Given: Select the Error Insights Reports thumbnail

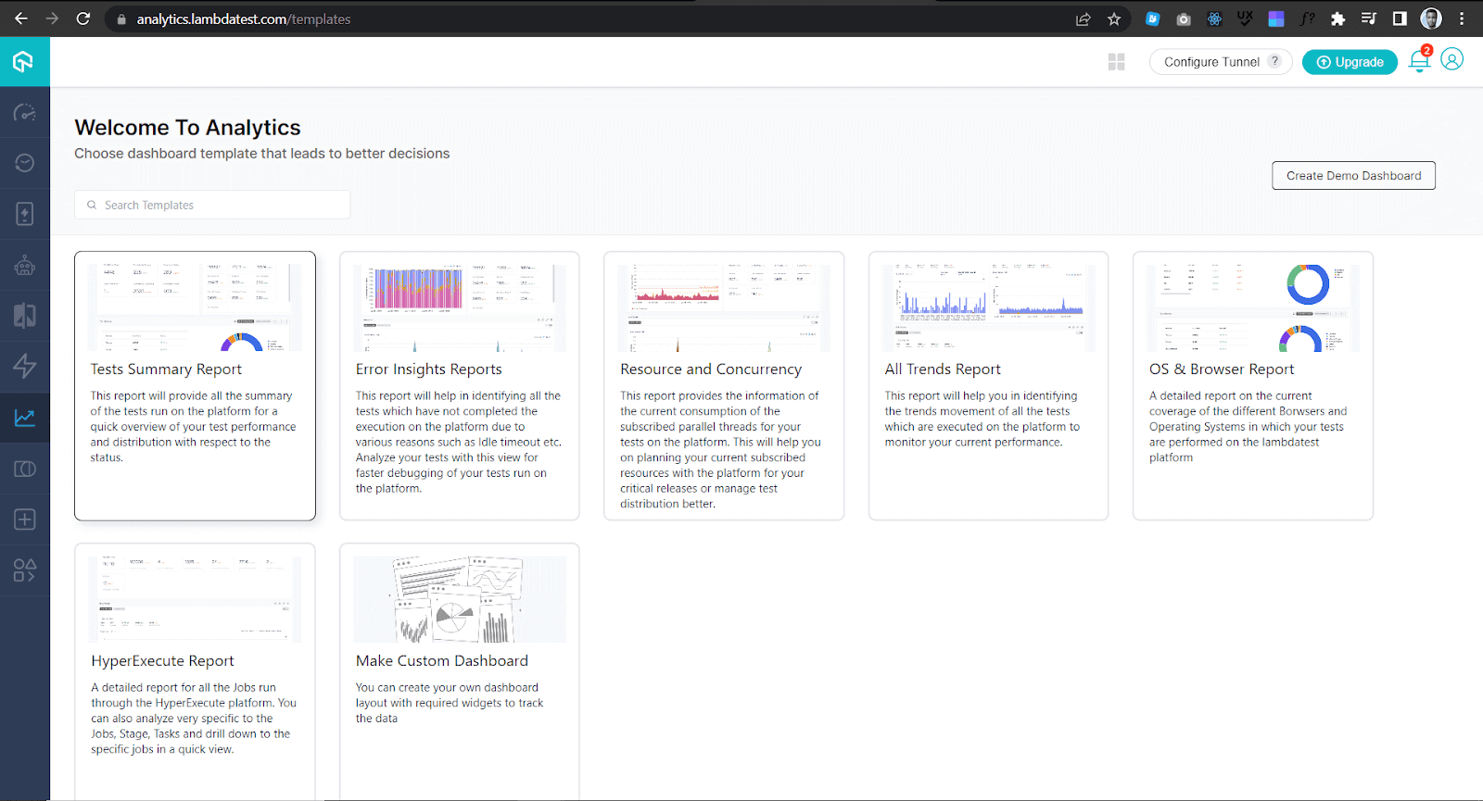Looking at the screenshot, I should (460, 307).
